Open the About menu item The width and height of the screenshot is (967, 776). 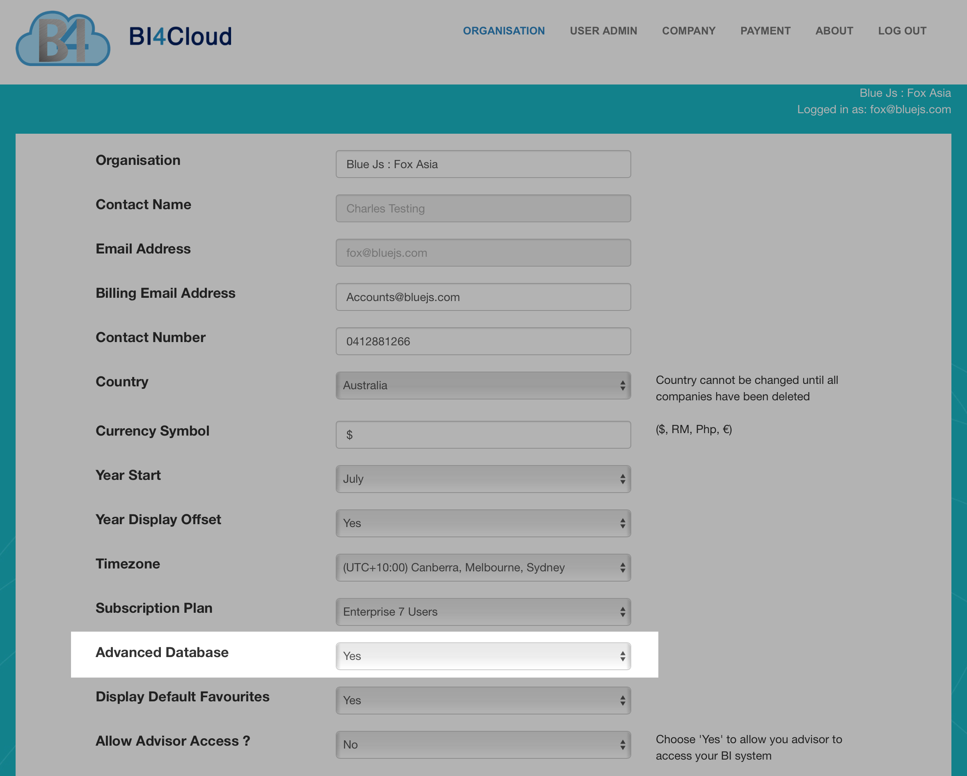834,31
